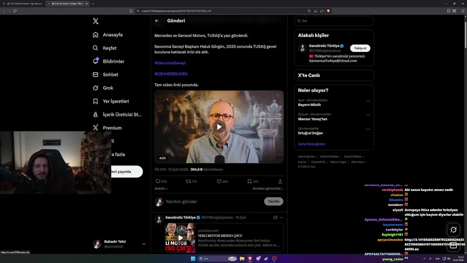Open Windows Start menu
Viewport: 467px width, 263px height.
tap(193, 259)
